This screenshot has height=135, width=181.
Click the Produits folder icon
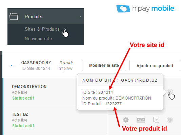[x=14, y=17]
